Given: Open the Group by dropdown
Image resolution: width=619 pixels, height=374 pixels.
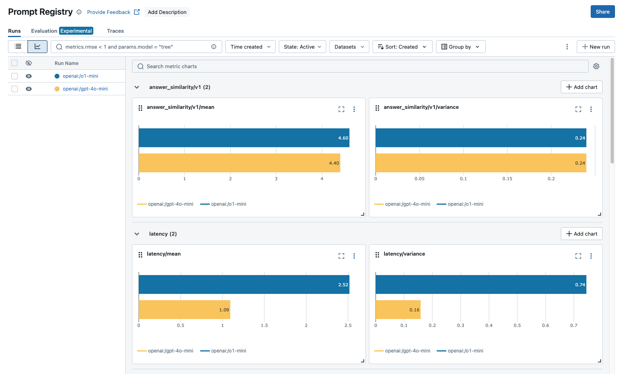Looking at the screenshot, I should pos(460,47).
